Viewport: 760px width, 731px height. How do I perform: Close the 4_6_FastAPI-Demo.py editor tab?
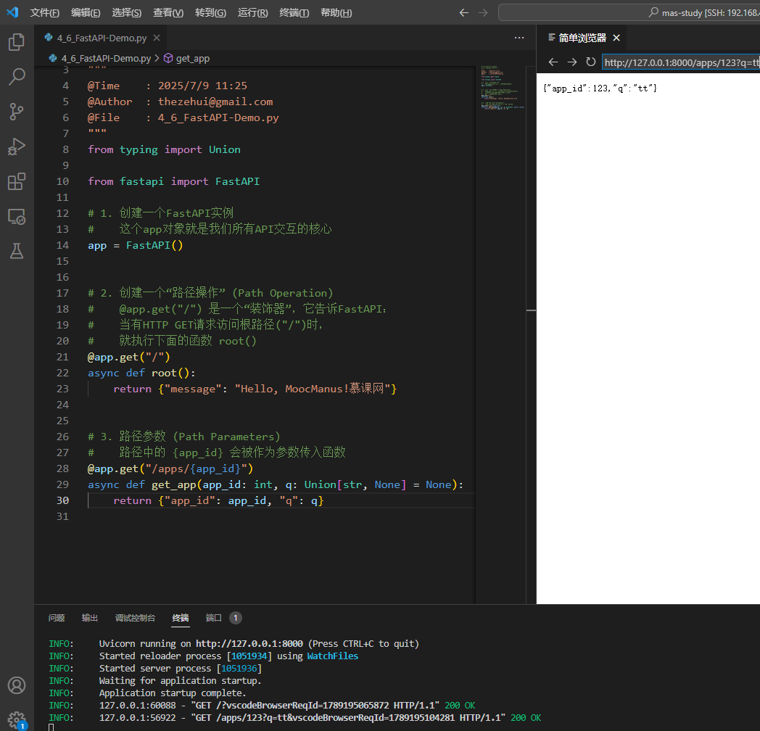157,38
